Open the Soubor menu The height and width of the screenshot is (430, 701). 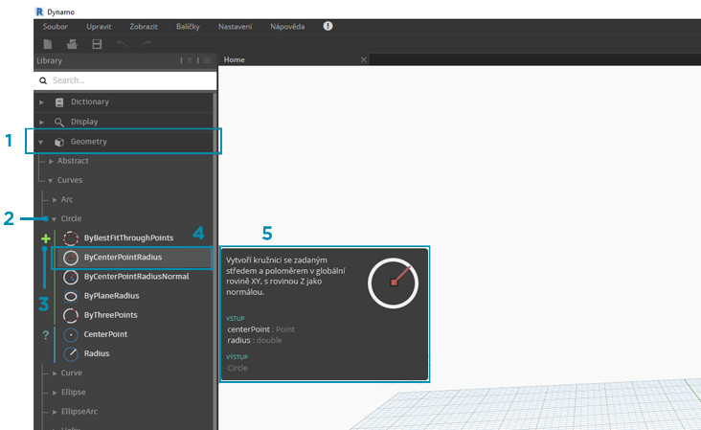[55, 27]
